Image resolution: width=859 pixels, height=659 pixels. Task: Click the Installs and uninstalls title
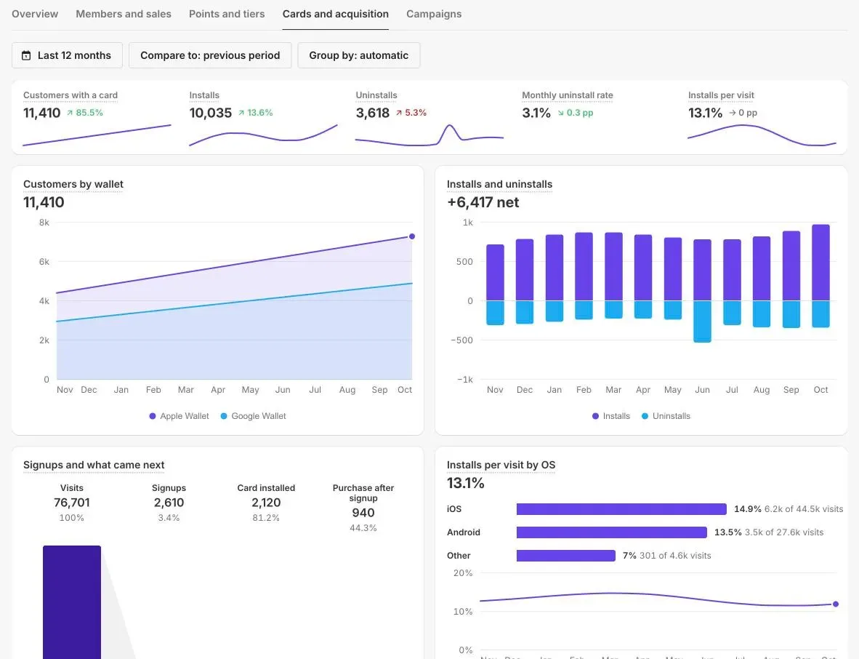pos(499,184)
